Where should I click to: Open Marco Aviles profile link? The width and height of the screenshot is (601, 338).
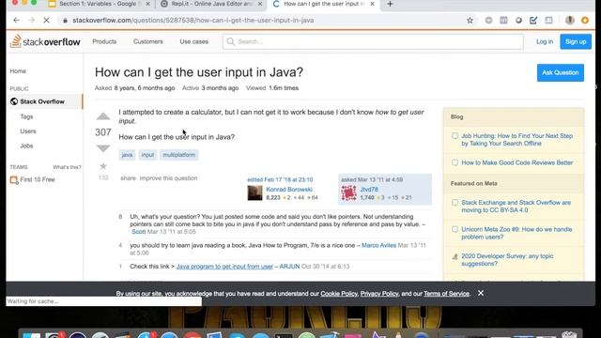click(x=378, y=245)
